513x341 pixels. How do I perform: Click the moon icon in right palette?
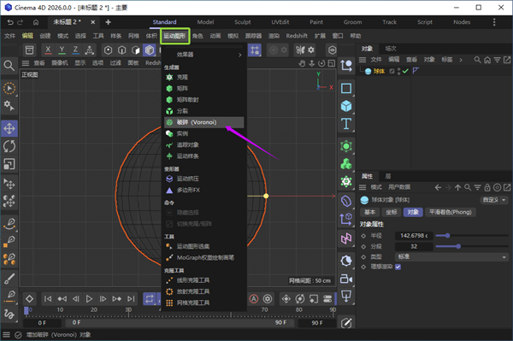[346, 261]
